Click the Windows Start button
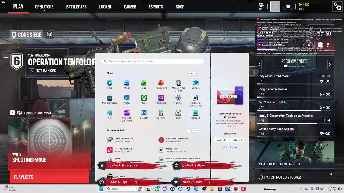The width and height of the screenshot is (344, 193). click(x=101, y=189)
